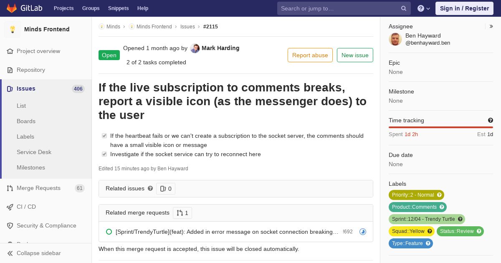Click the @benhayward.ben username
This screenshot has width=501, height=263.
(x=428, y=43)
